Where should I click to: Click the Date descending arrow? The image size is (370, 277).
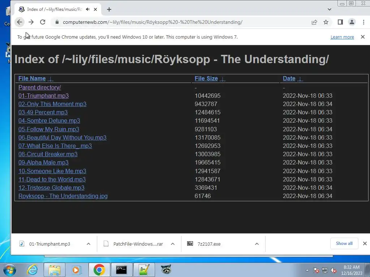tap(300, 79)
